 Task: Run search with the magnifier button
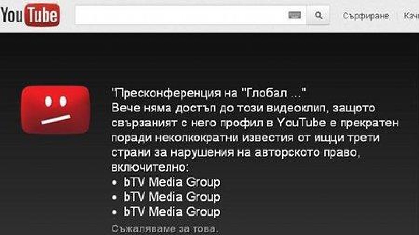click(318, 16)
